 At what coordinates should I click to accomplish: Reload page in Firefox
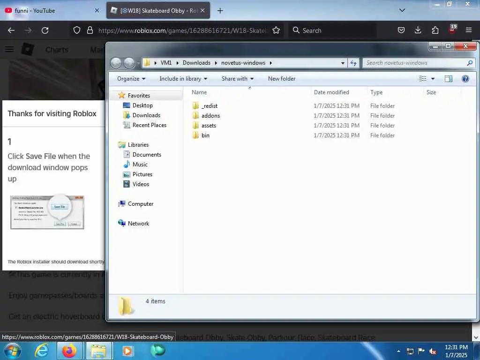(45, 30)
